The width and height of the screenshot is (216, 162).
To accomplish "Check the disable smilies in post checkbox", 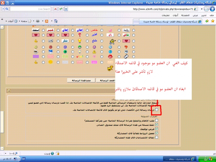I will (x=157, y=137).
